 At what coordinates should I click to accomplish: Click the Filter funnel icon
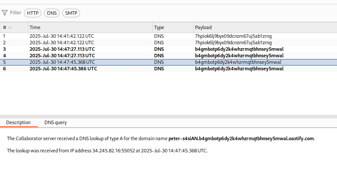4,13
